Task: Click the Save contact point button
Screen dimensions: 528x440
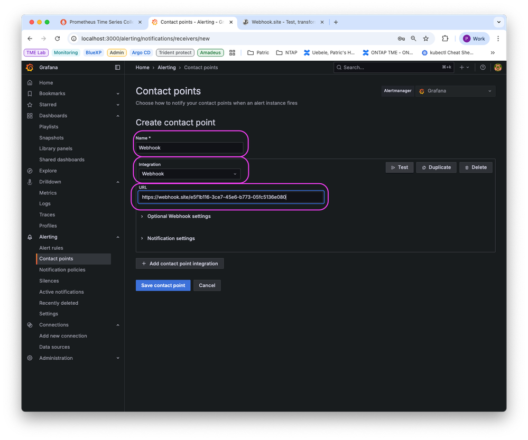Action: coord(163,285)
